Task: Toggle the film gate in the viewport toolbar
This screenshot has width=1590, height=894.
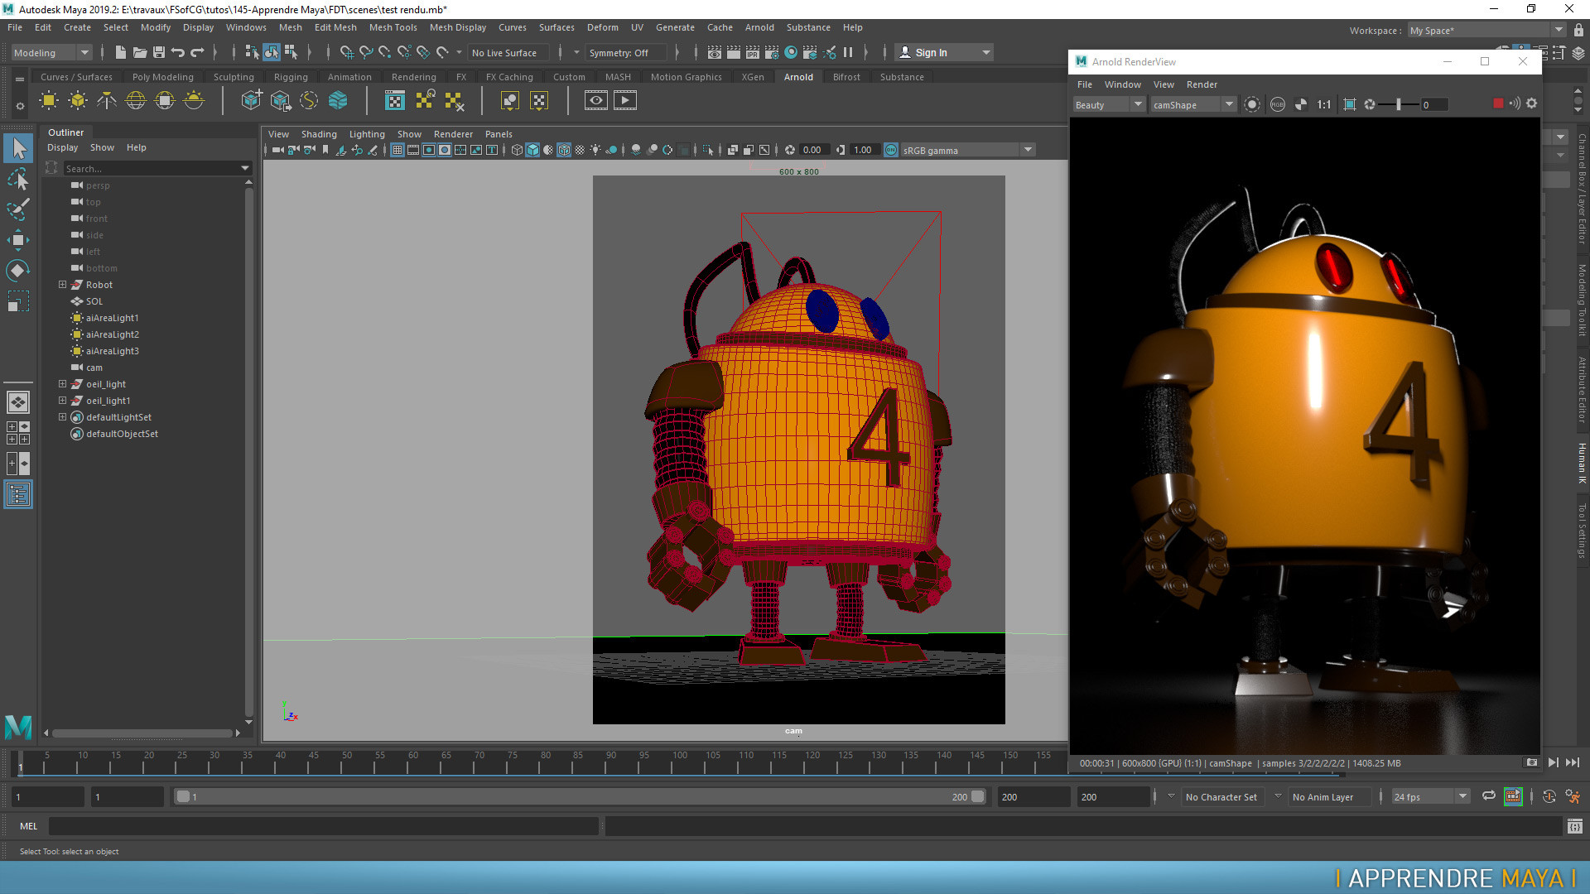Action: point(413,150)
